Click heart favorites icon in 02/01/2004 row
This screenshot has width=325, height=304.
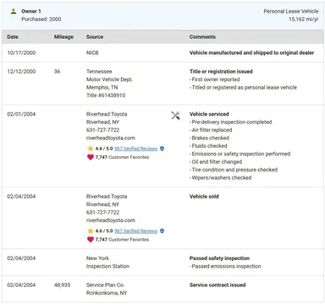[91, 157]
